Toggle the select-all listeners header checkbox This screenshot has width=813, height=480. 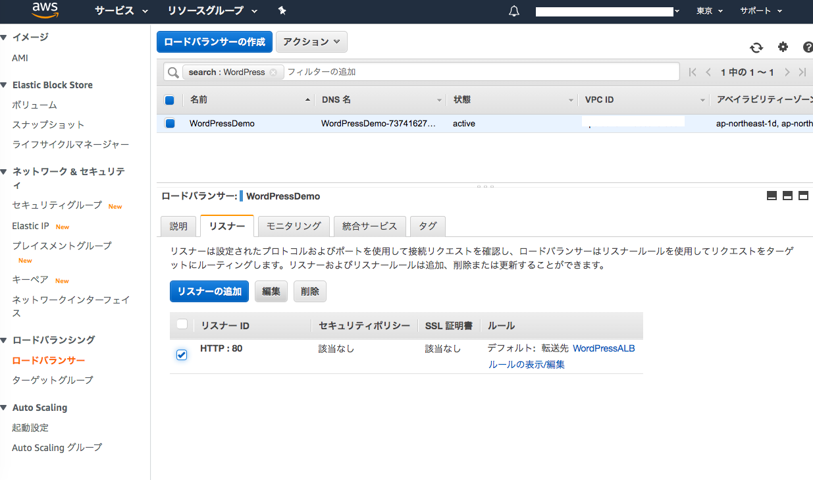[x=182, y=324]
